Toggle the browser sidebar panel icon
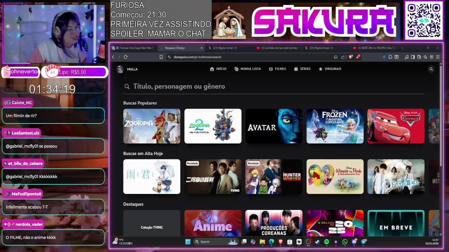449x252 pixels. tap(413, 57)
